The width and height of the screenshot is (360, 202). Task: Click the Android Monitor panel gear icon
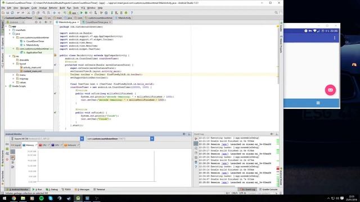184,134
